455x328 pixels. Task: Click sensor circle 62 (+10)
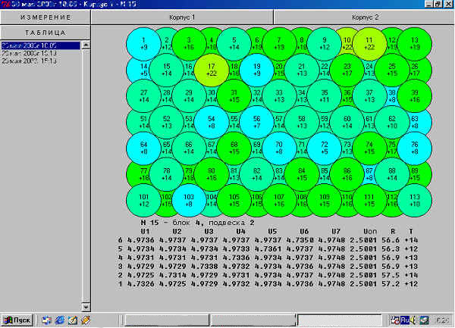(x=392, y=122)
